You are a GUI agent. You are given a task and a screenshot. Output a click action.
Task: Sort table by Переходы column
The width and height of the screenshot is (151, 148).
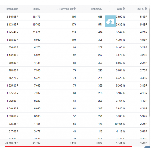coord(97,9)
